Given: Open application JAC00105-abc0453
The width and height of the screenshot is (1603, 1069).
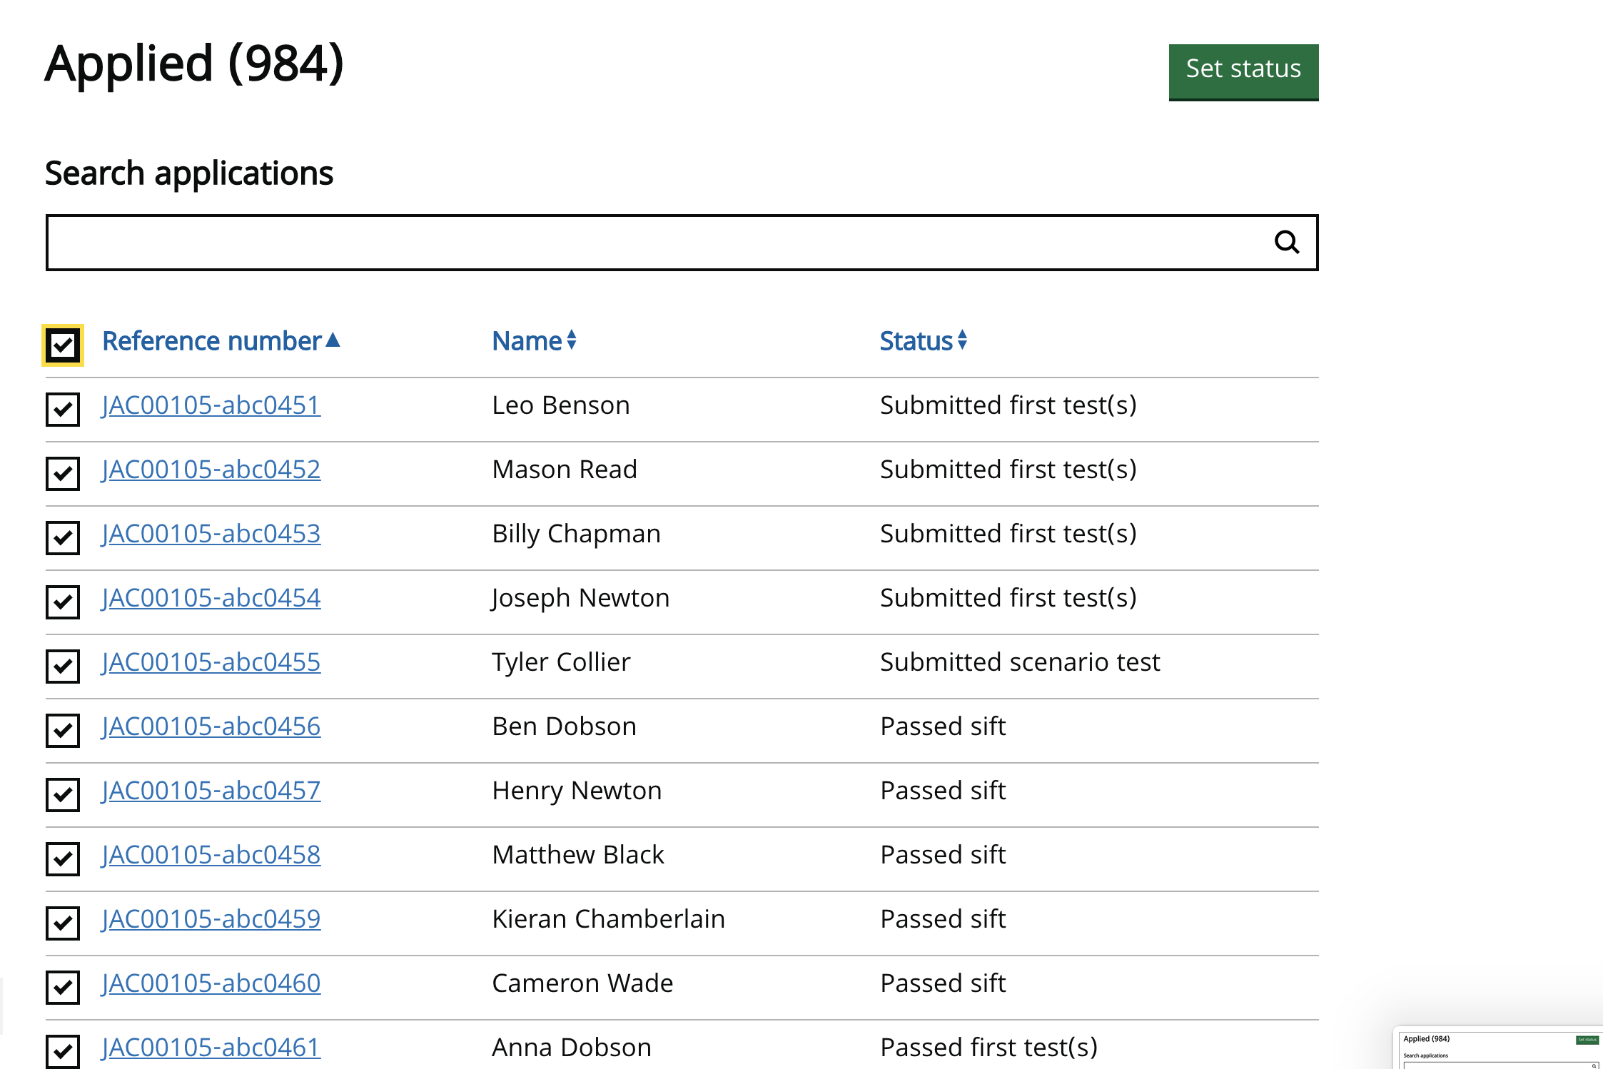Looking at the screenshot, I should 211,534.
